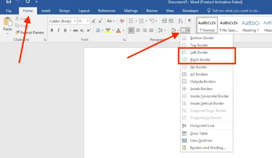272x158 pixels.
Task: Toggle Underline formatting
Action: 65,30
